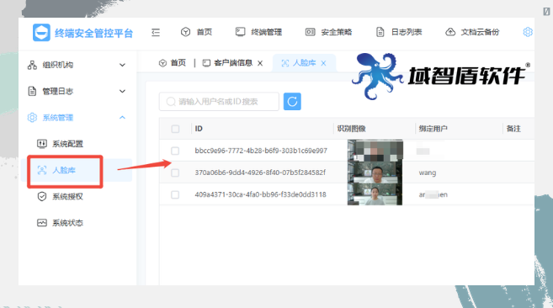Click the 管理日志 document icon in sidebar

tap(32, 91)
